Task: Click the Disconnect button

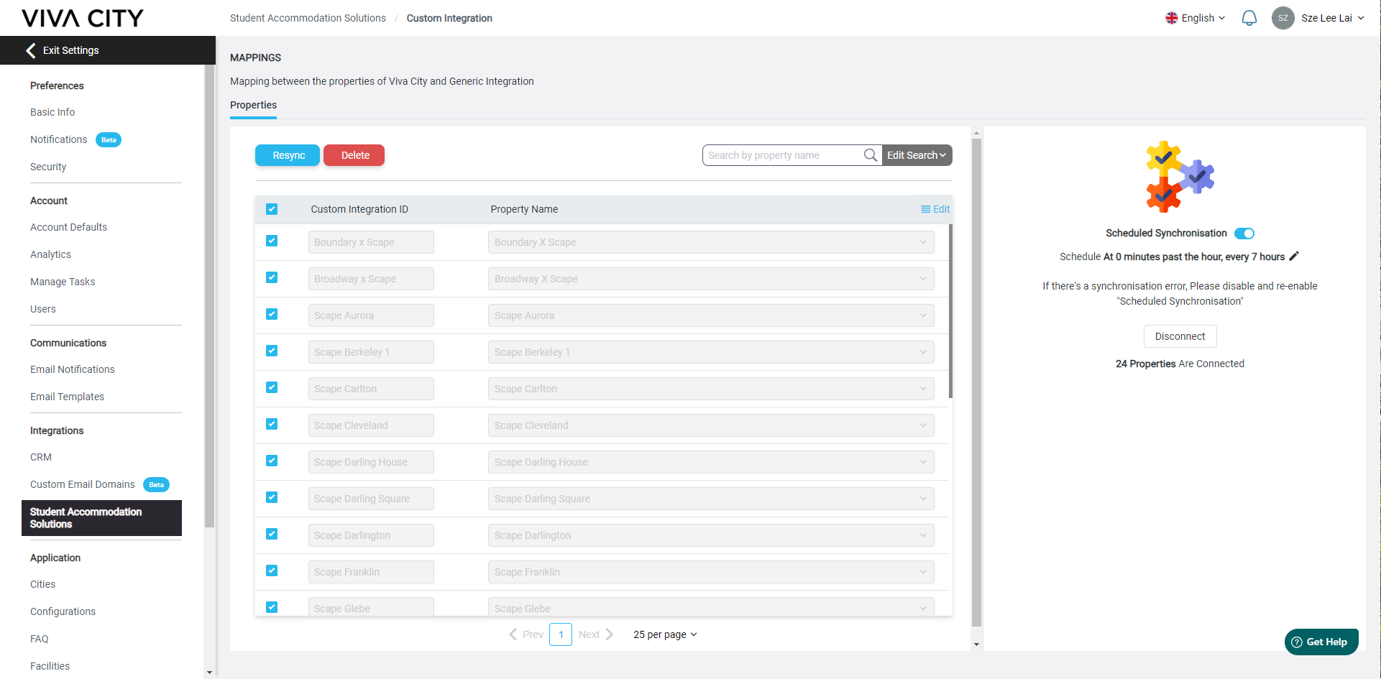Action: [x=1180, y=336]
